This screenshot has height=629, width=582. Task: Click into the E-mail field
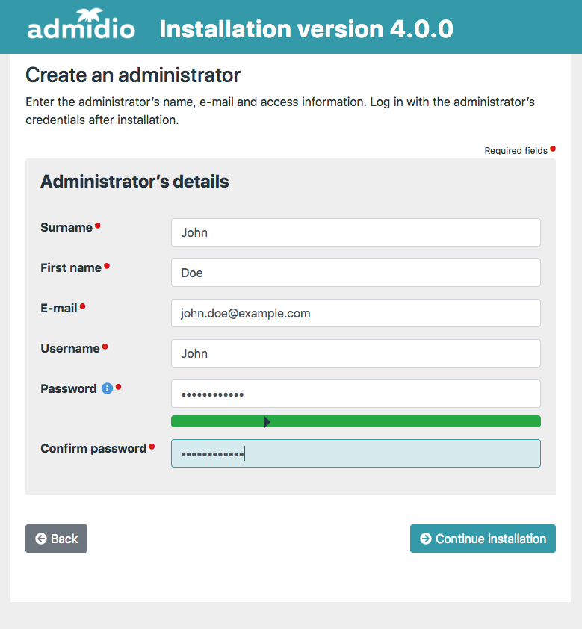coord(356,313)
